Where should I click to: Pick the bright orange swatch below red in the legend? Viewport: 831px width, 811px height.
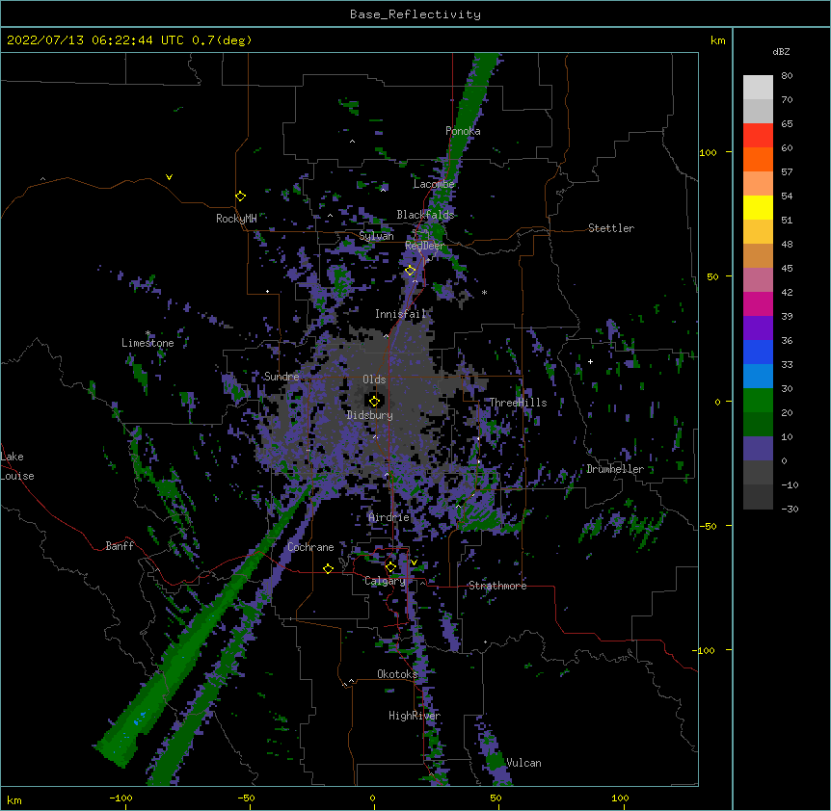[x=758, y=159]
